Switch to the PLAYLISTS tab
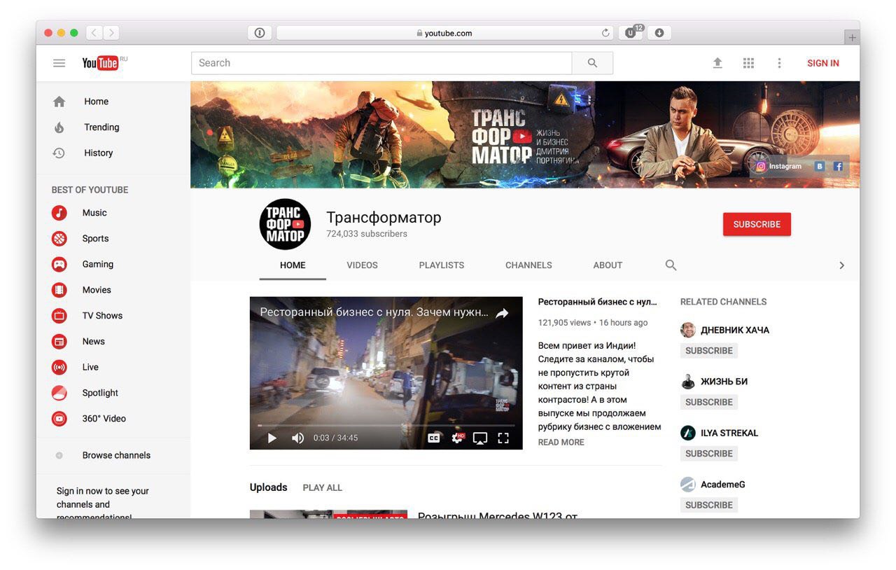This screenshot has width=896, height=570. (442, 265)
